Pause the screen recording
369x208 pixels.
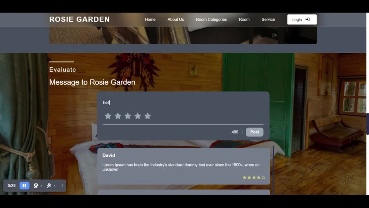24,185
